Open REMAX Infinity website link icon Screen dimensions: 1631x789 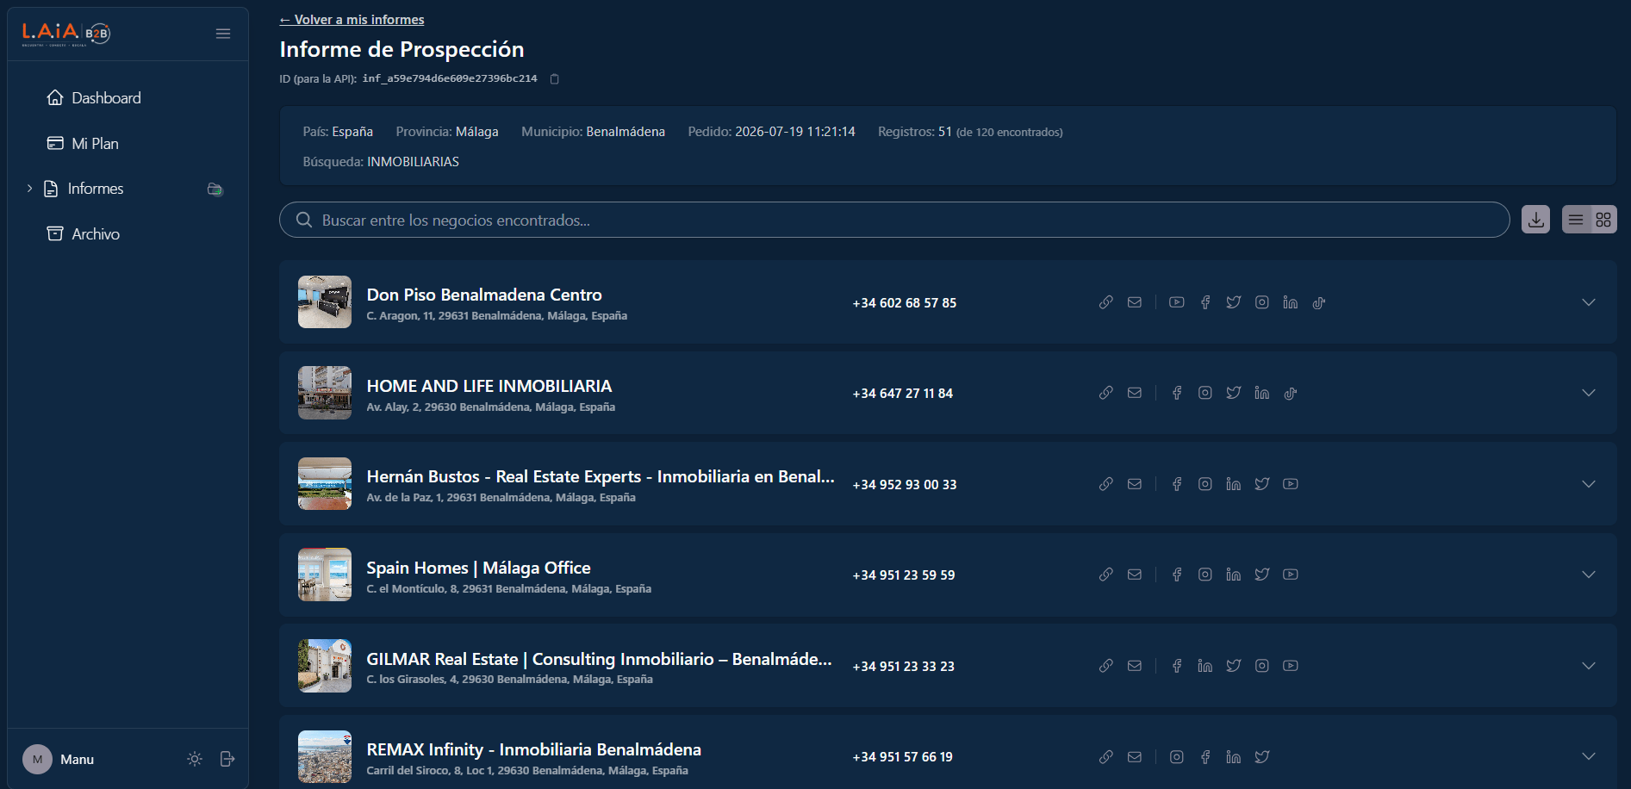(1106, 756)
